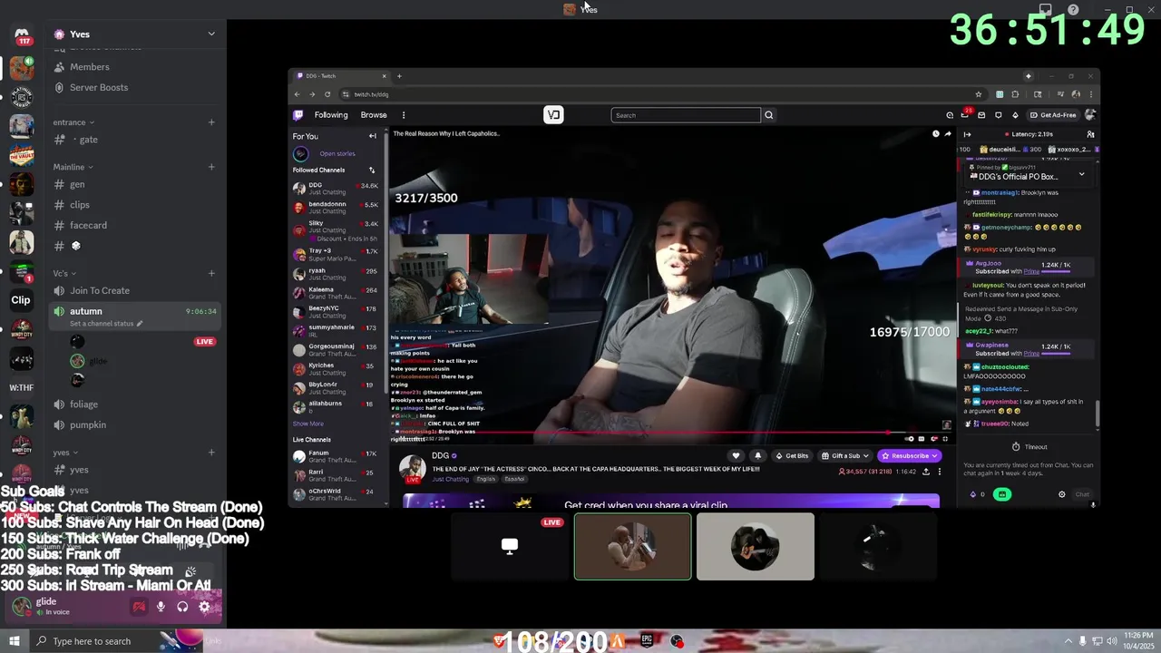Collapse the entrance category
This screenshot has height=653, width=1161.
(x=73, y=122)
